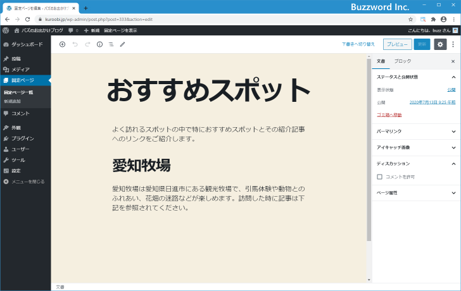Open 設定 menu in sidebar
The image size is (461, 291).
(25, 171)
